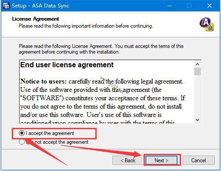
Task: Click the 'I accept the agreement' label text
Action: click(50, 133)
